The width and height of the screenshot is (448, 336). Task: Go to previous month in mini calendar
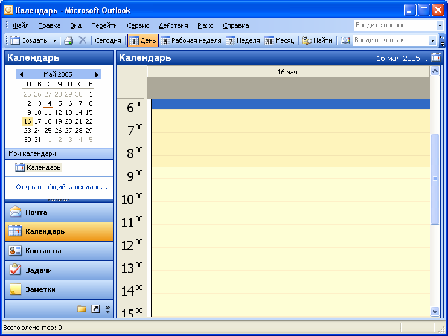point(21,75)
